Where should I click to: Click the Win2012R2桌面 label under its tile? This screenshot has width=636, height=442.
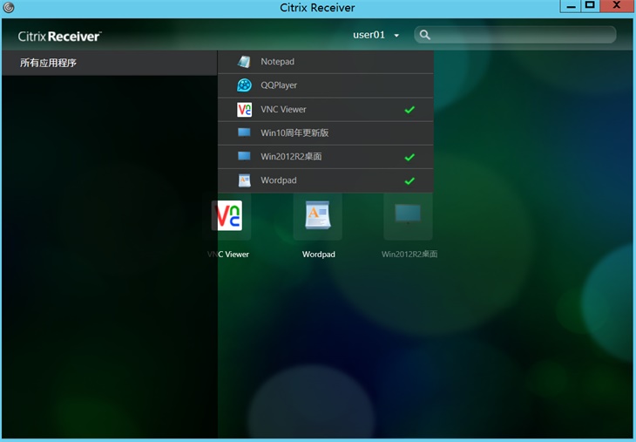(409, 255)
